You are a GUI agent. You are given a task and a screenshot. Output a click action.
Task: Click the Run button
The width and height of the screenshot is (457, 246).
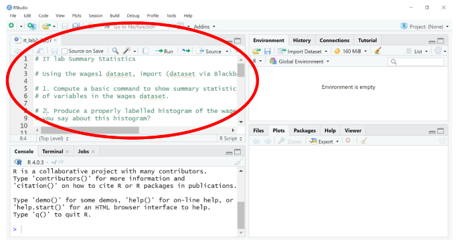(x=164, y=51)
